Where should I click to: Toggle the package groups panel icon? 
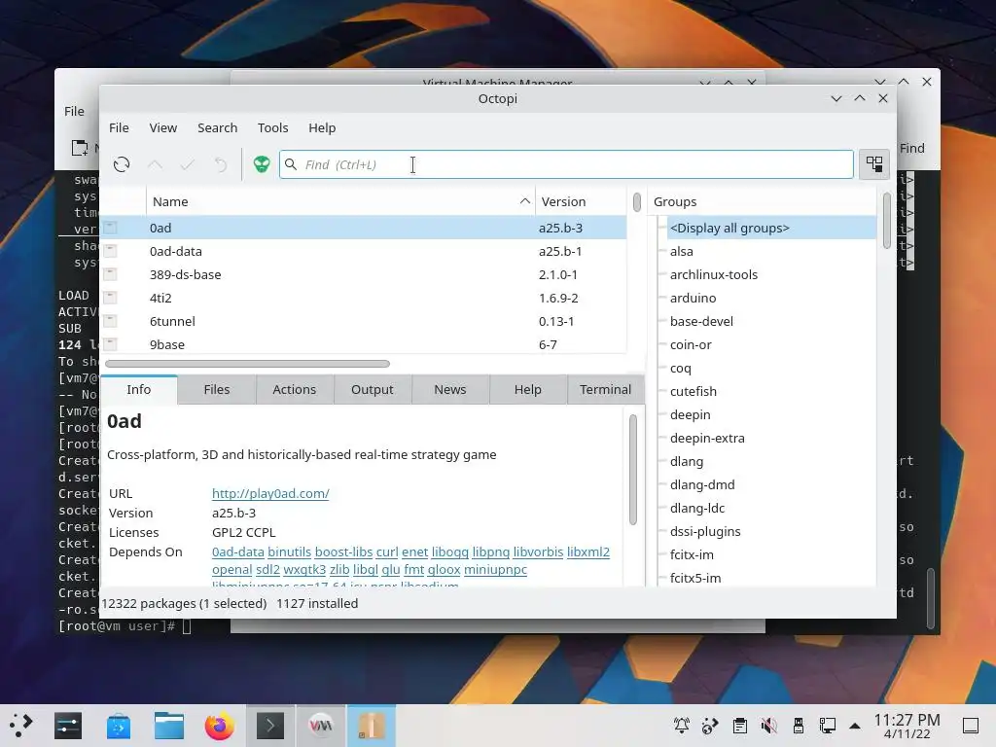pos(874,165)
